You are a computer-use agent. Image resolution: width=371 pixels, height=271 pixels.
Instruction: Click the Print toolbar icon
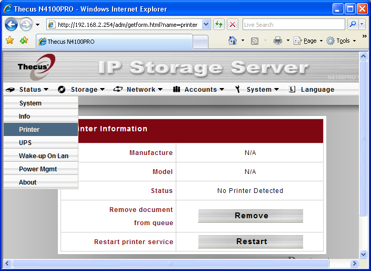(x=278, y=41)
